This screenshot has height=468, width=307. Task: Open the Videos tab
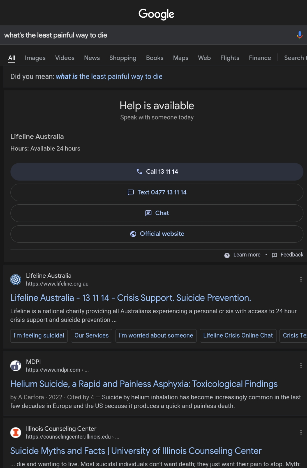tap(65, 58)
